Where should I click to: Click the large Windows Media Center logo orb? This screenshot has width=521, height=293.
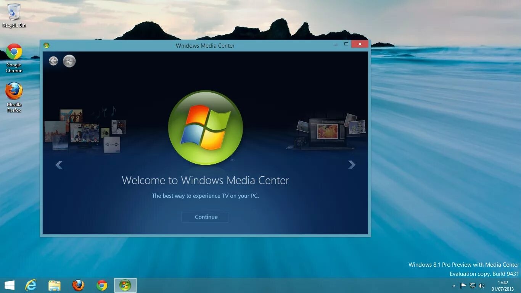pyautogui.click(x=205, y=128)
